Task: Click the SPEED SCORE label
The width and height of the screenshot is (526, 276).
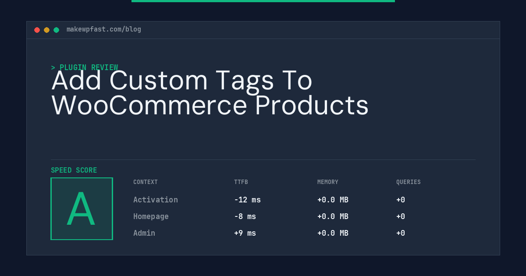Action: click(74, 170)
